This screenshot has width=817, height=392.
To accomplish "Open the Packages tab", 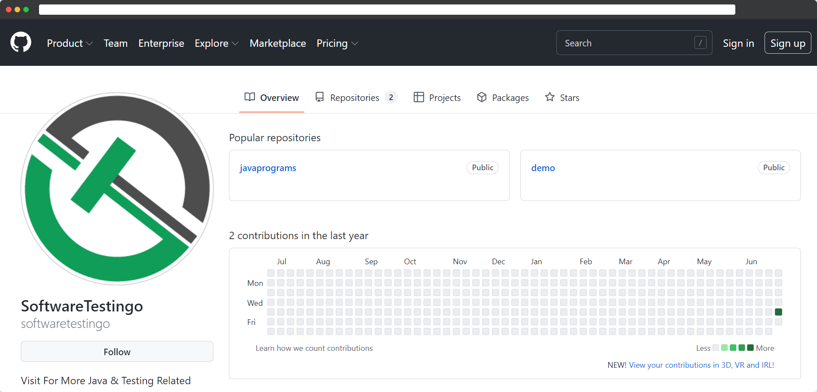I will pos(503,97).
